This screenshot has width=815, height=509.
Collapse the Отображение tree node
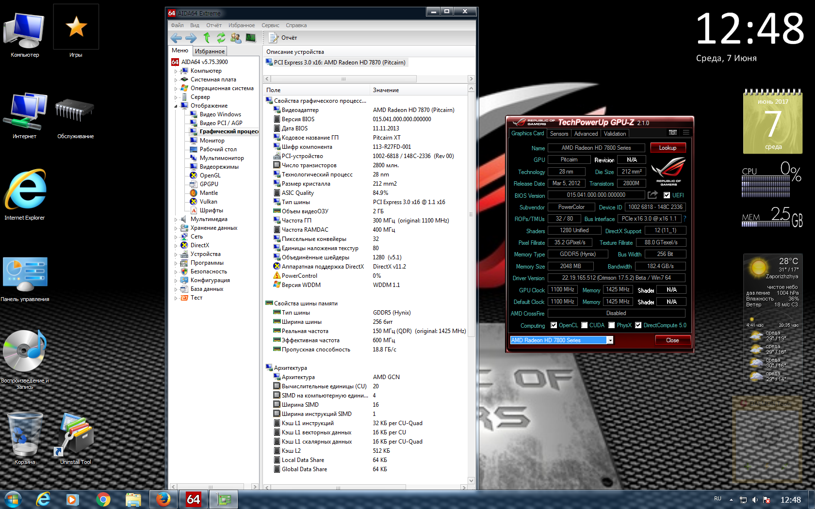[x=176, y=106]
